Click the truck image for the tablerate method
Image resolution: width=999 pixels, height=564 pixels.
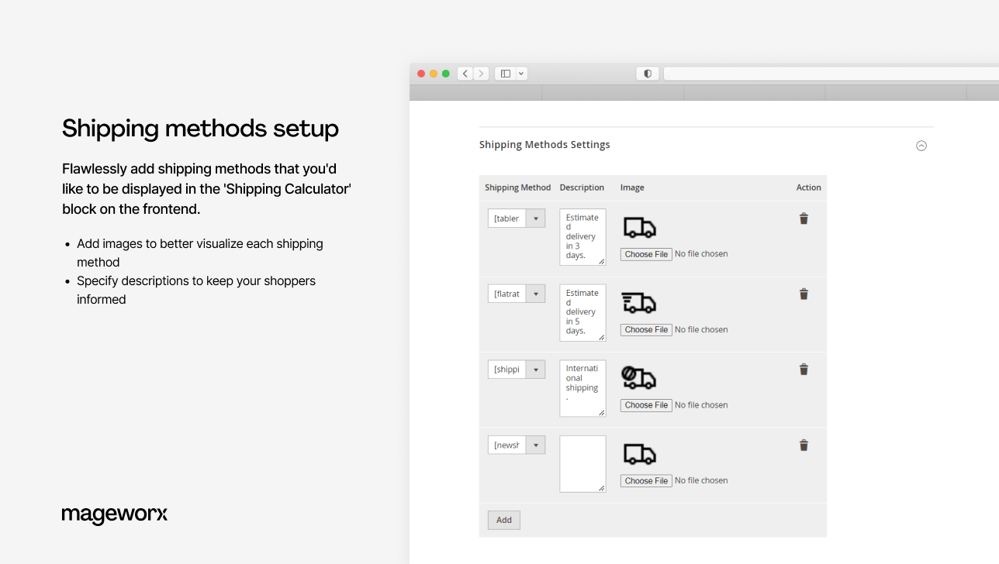638,226
